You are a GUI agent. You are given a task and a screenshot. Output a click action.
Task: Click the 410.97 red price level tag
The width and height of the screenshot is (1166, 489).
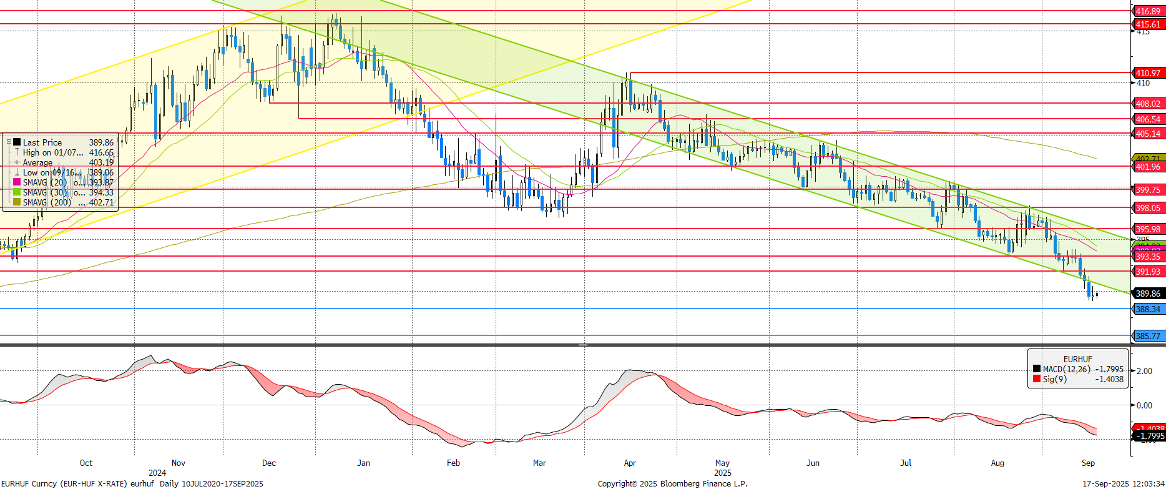(1148, 73)
